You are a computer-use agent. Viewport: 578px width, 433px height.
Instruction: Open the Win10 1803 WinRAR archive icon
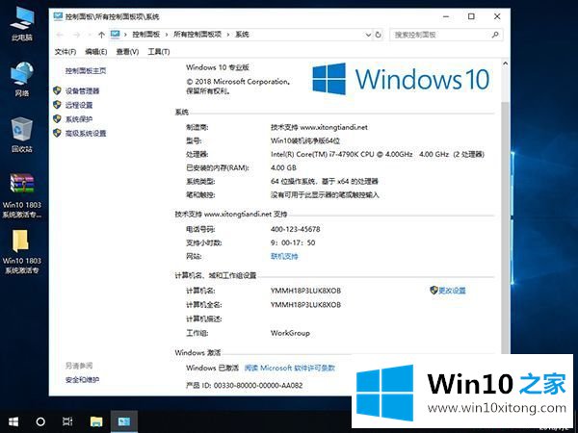tap(22, 195)
